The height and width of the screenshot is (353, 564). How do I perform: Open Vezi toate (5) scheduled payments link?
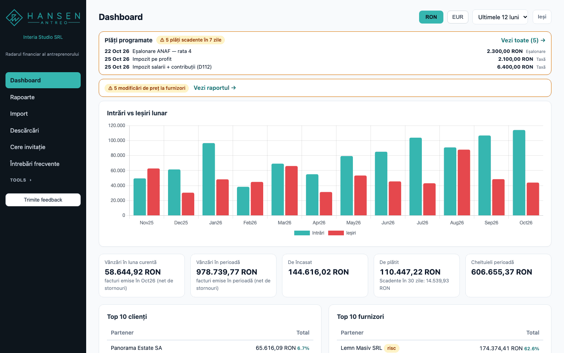tap(523, 40)
